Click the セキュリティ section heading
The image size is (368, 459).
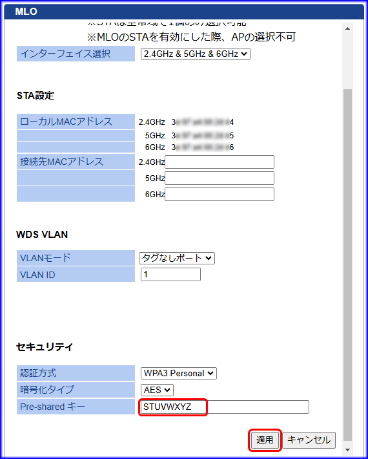pos(44,347)
